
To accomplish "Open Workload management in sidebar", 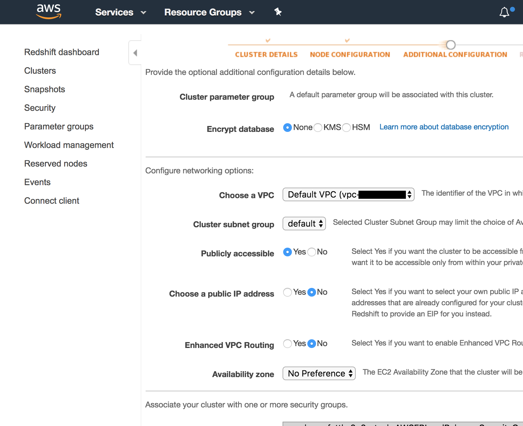I will [69, 145].
